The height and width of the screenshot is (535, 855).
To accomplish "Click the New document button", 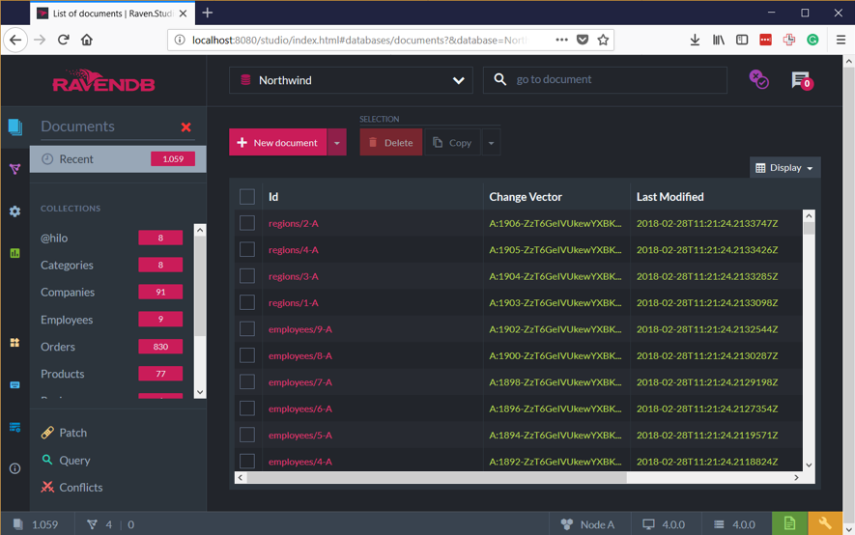I will click(278, 143).
